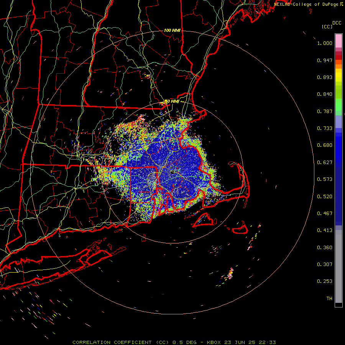Click the 0.627 legend value
Image resolution: width=345 pixels, height=345 pixels.
pyautogui.click(x=325, y=163)
